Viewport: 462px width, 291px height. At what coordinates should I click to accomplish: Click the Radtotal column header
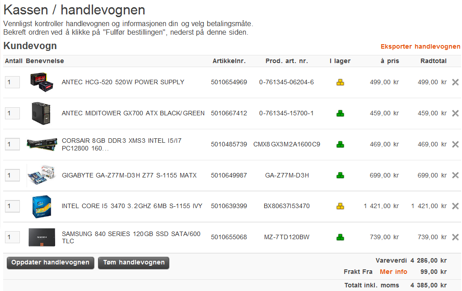click(434, 61)
